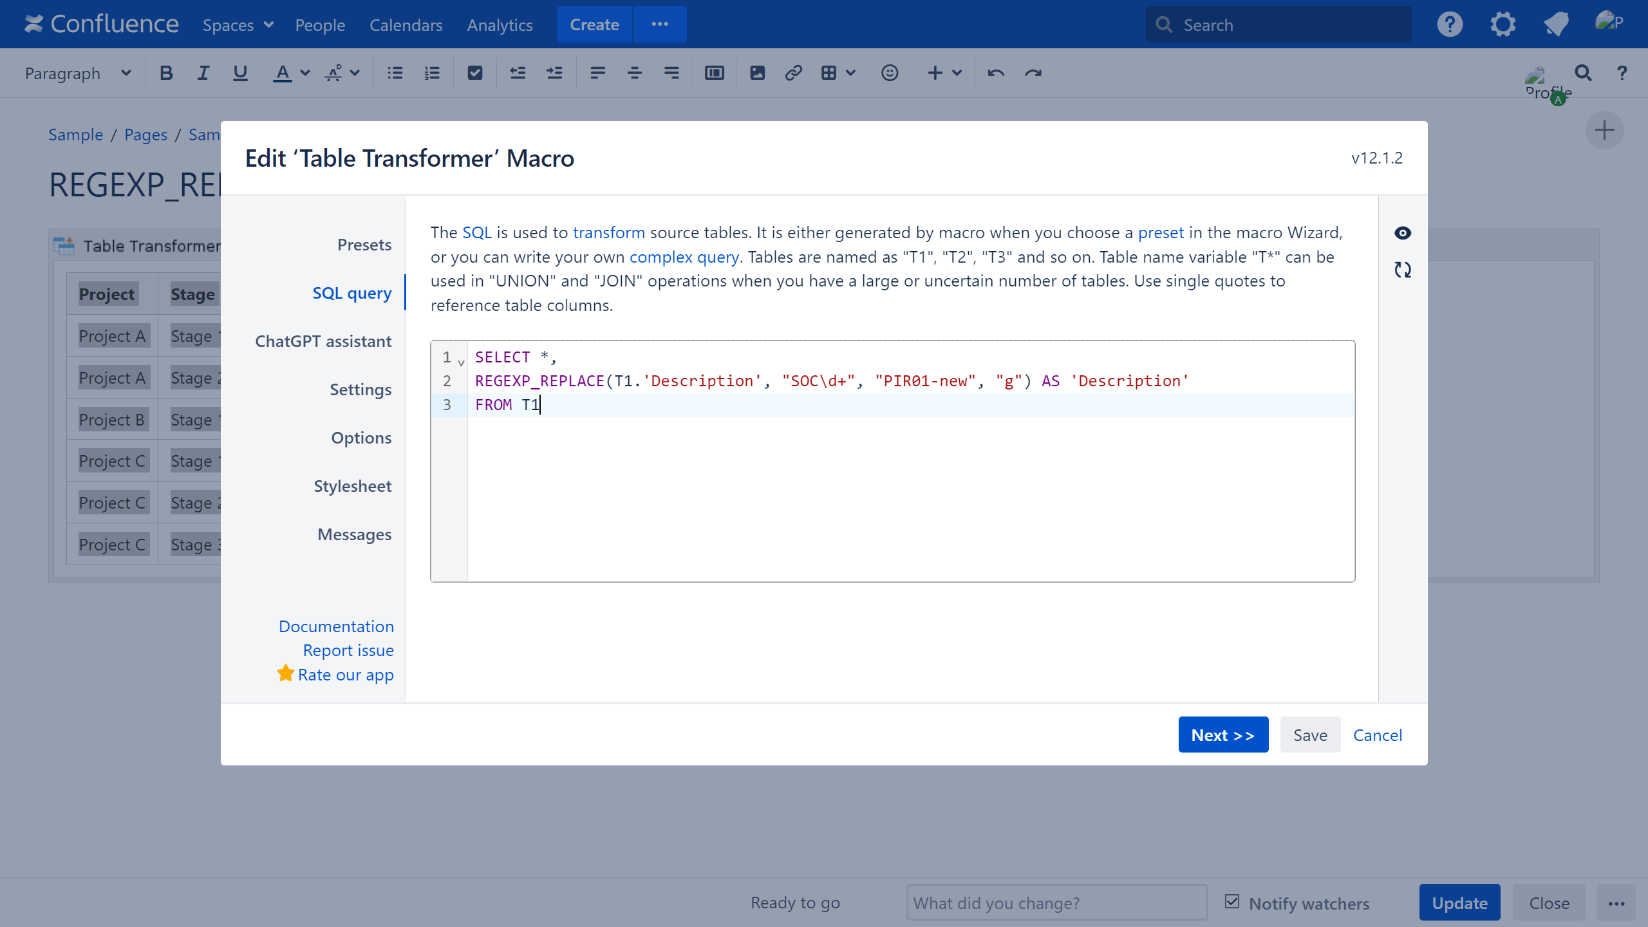Click the eye preview icon in macro dialog
The height and width of the screenshot is (927, 1648).
(1403, 233)
